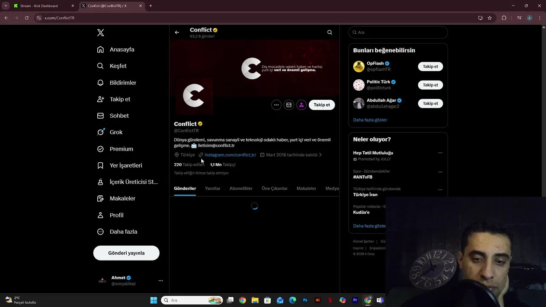Follow OpFlash with Takip et
The height and width of the screenshot is (307, 546).
(430, 67)
